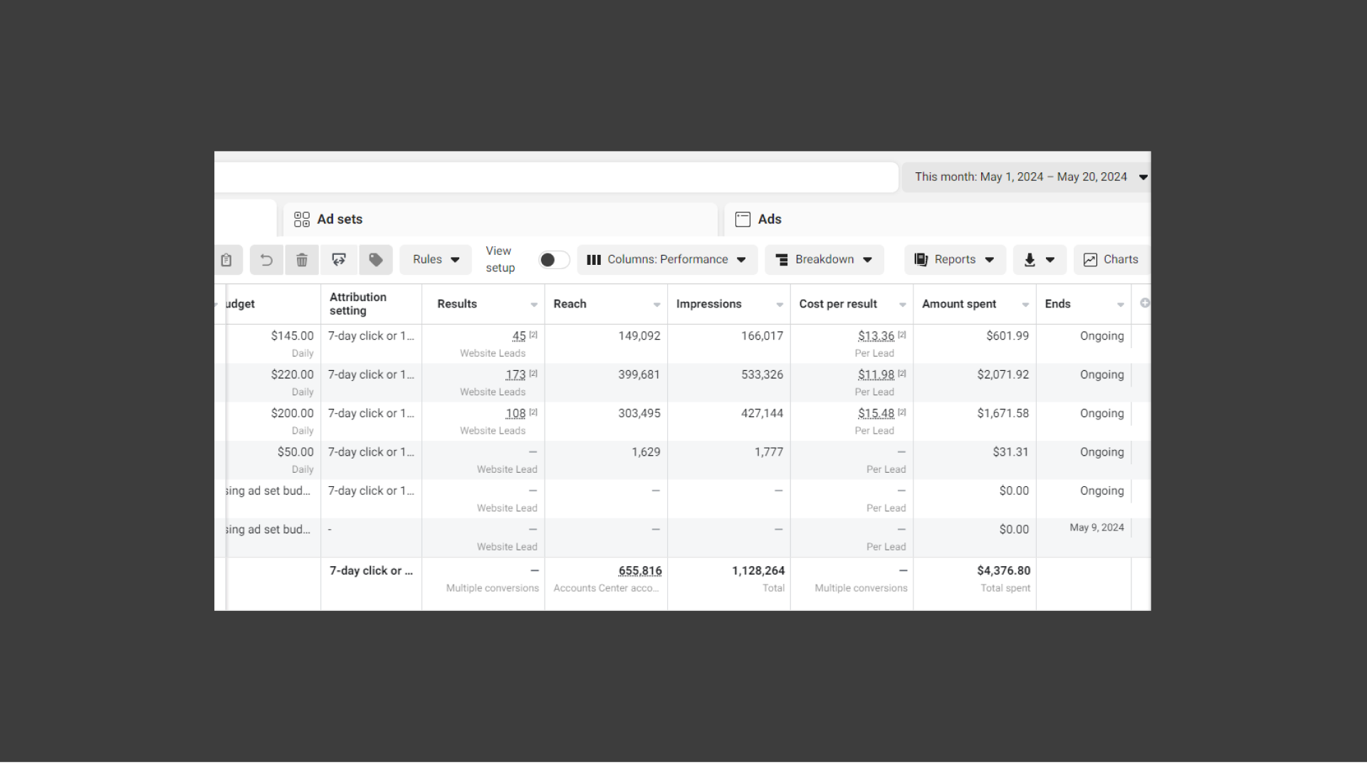Screen dimensions: 1367x769
Task: Sort by the Amount spent column header
Action: [x=958, y=304]
